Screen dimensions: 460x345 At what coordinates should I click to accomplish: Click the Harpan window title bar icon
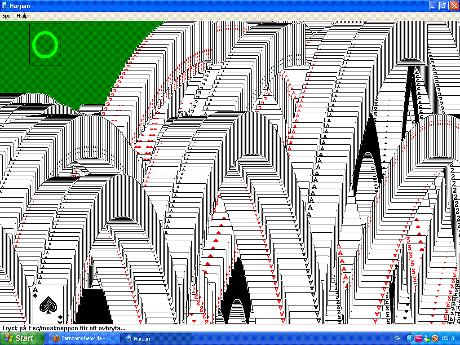4,5
